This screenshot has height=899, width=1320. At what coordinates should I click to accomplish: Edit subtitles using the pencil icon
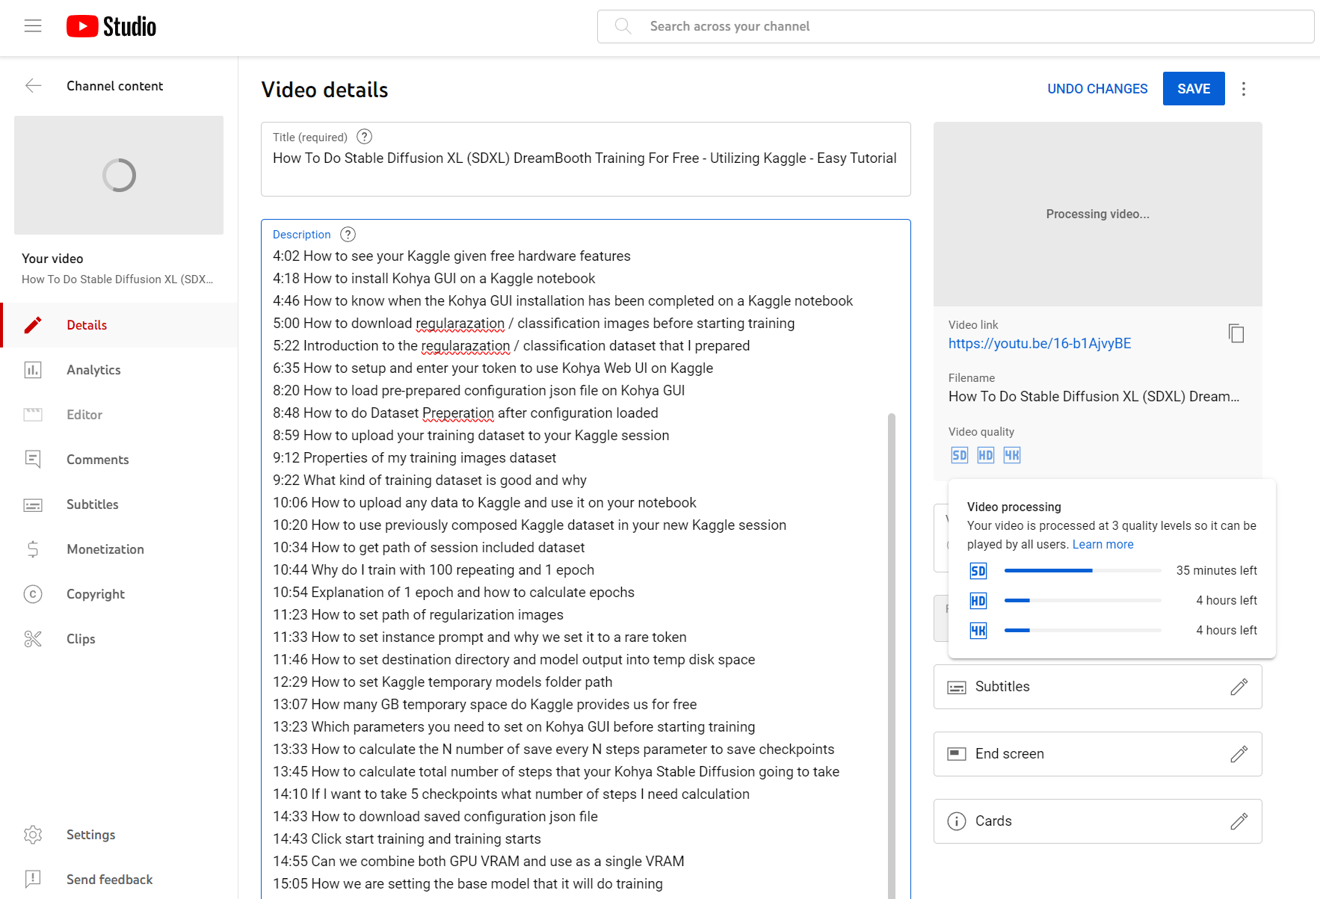1239,687
